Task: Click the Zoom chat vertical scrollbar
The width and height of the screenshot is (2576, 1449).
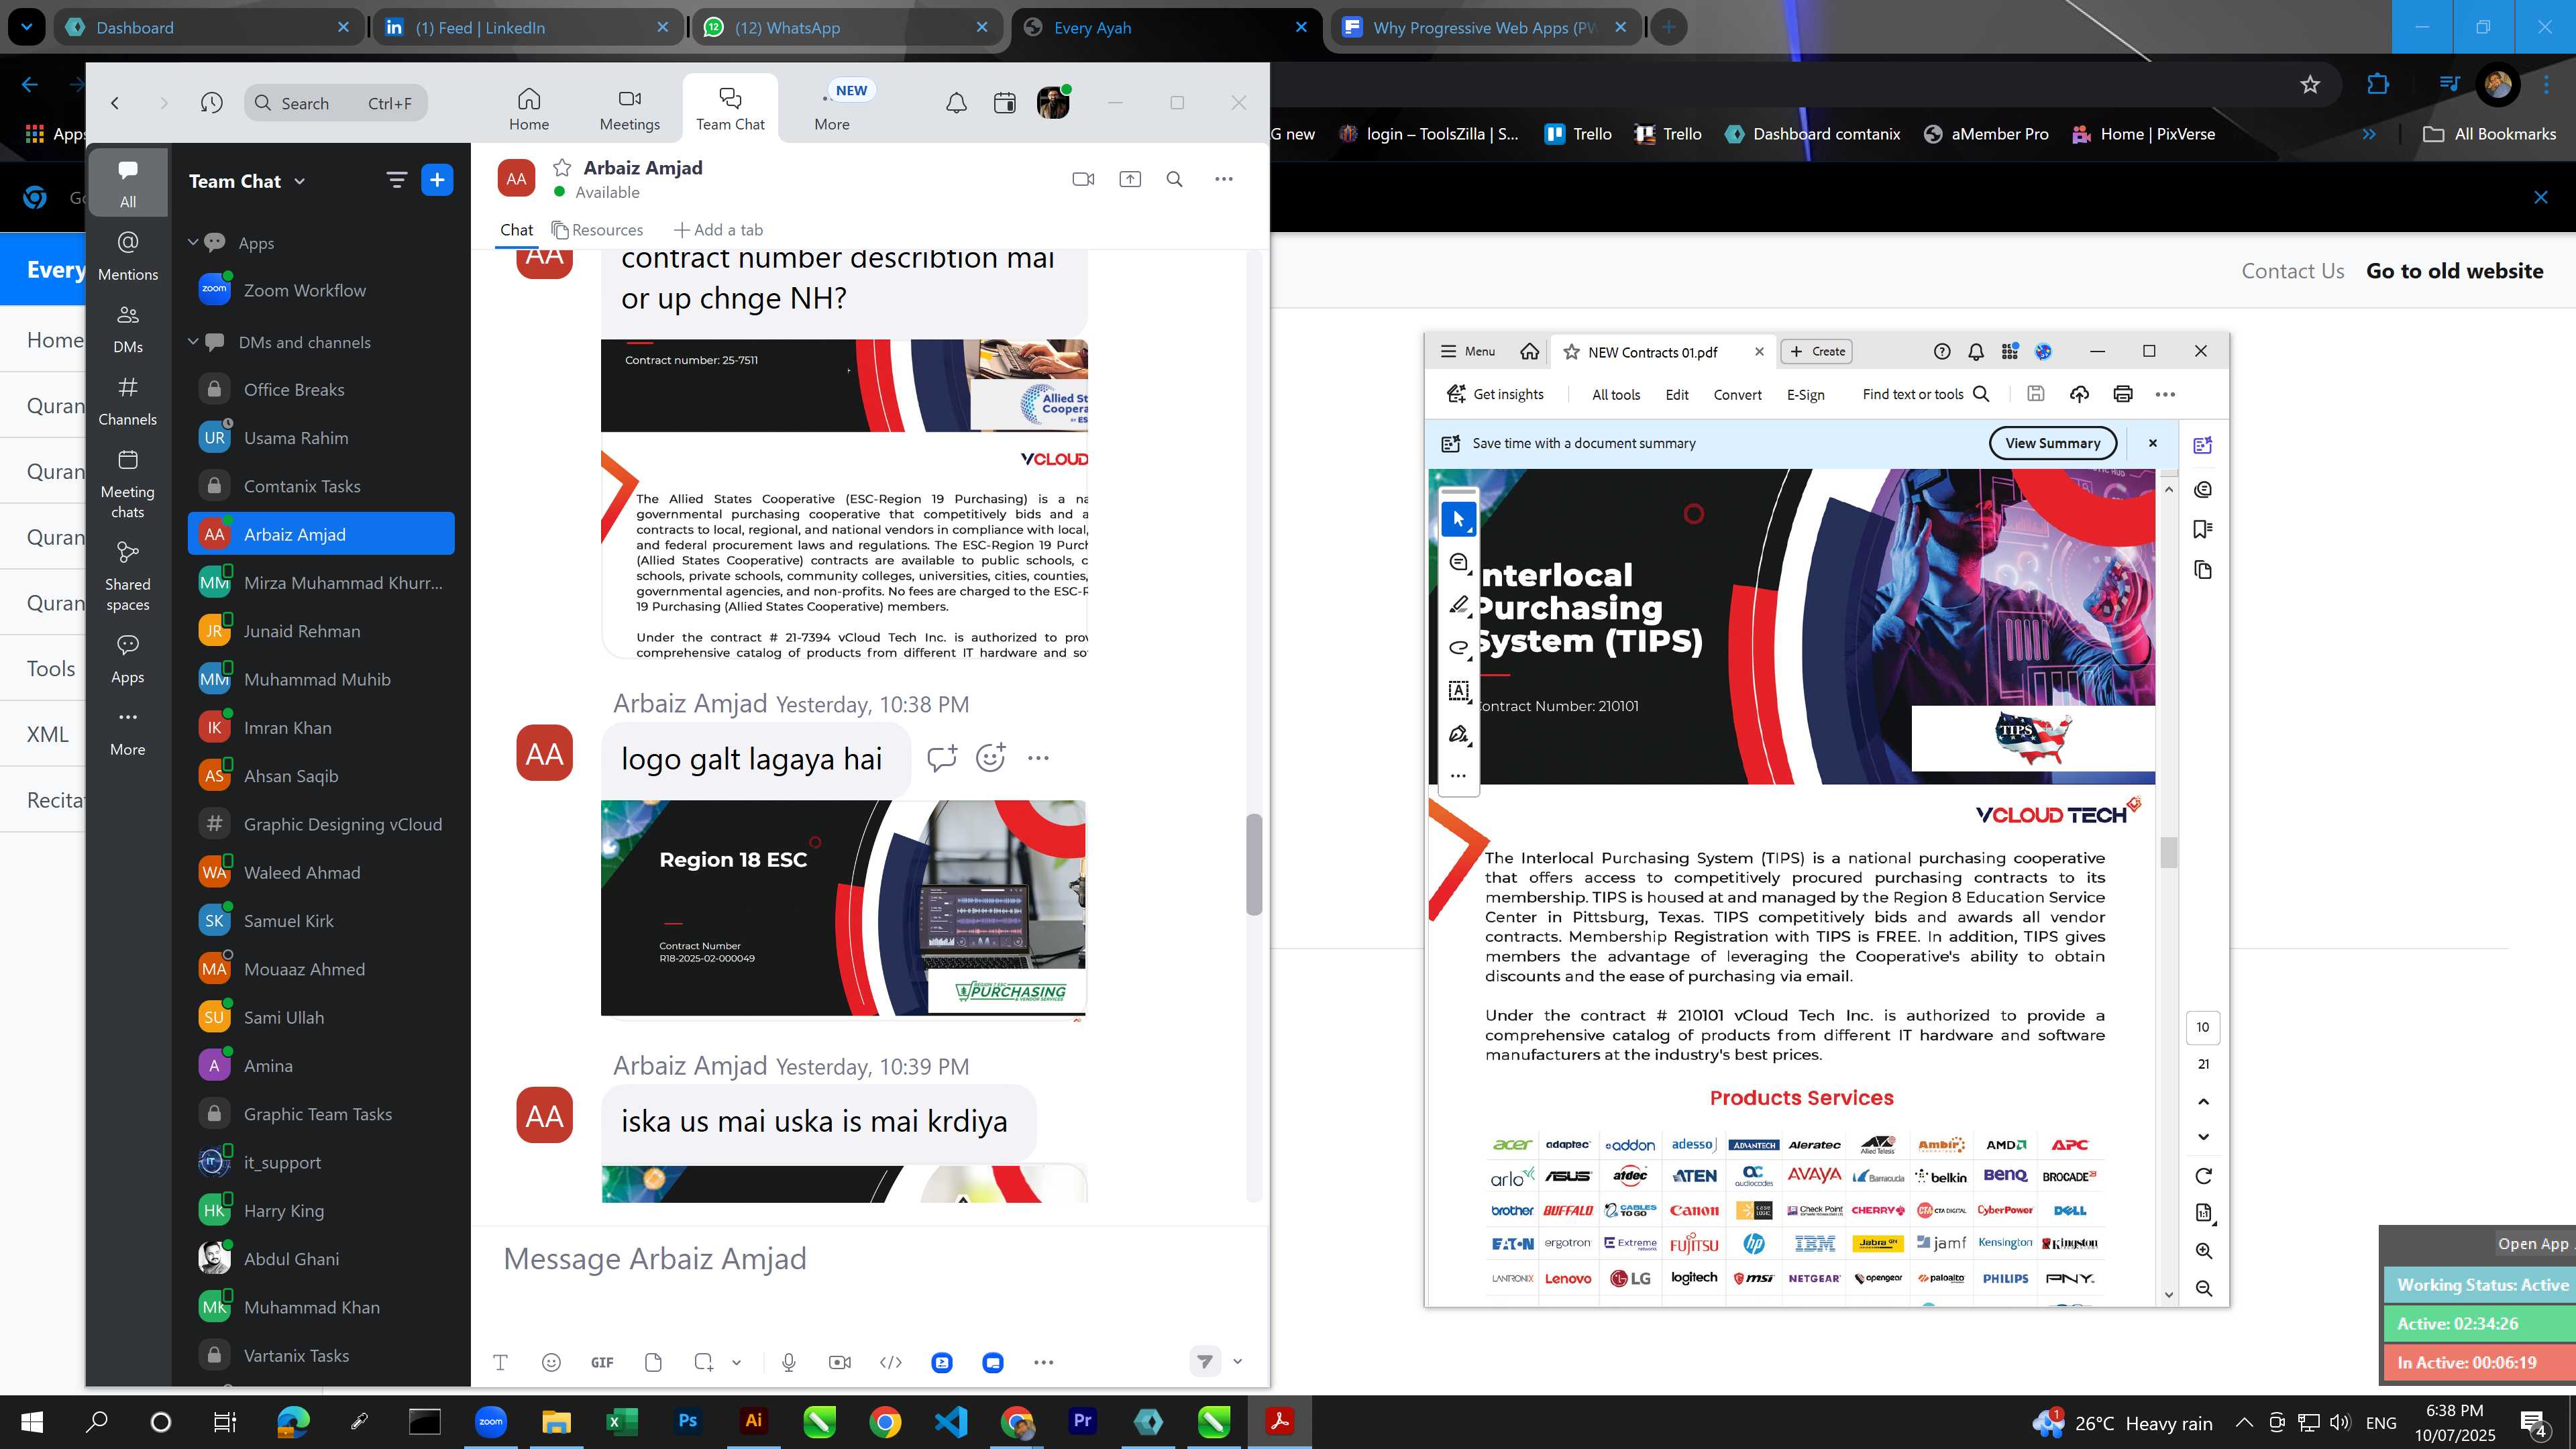Action: point(1253,864)
